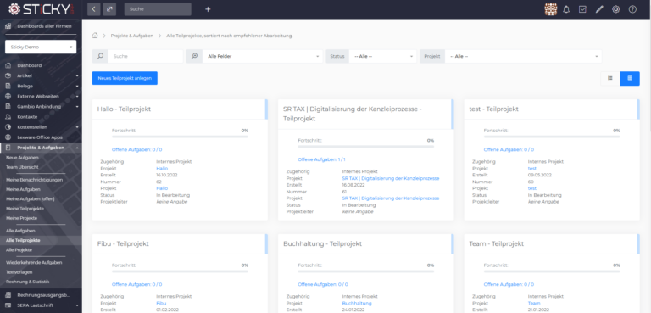The image size is (651, 313).
Task: Collapse the Projekte & Aufgaben menu
Action: tap(77, 148)
